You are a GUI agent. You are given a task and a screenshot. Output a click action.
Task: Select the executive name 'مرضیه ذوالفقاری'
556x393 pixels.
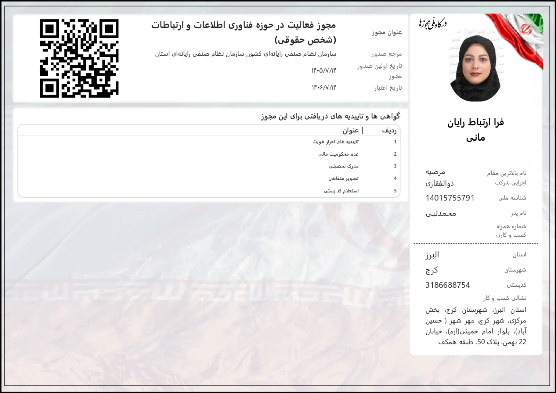(440, 178)
